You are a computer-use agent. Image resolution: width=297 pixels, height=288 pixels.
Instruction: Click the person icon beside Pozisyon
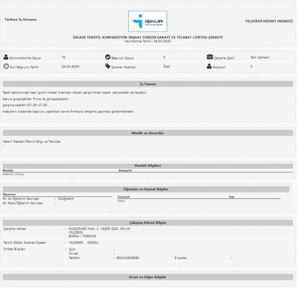tap(209, 66)
